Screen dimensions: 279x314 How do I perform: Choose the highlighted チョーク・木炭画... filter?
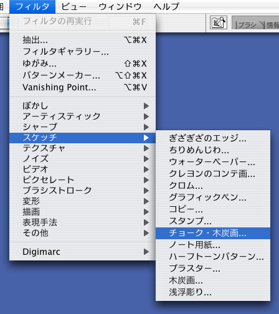click(213, 233)
